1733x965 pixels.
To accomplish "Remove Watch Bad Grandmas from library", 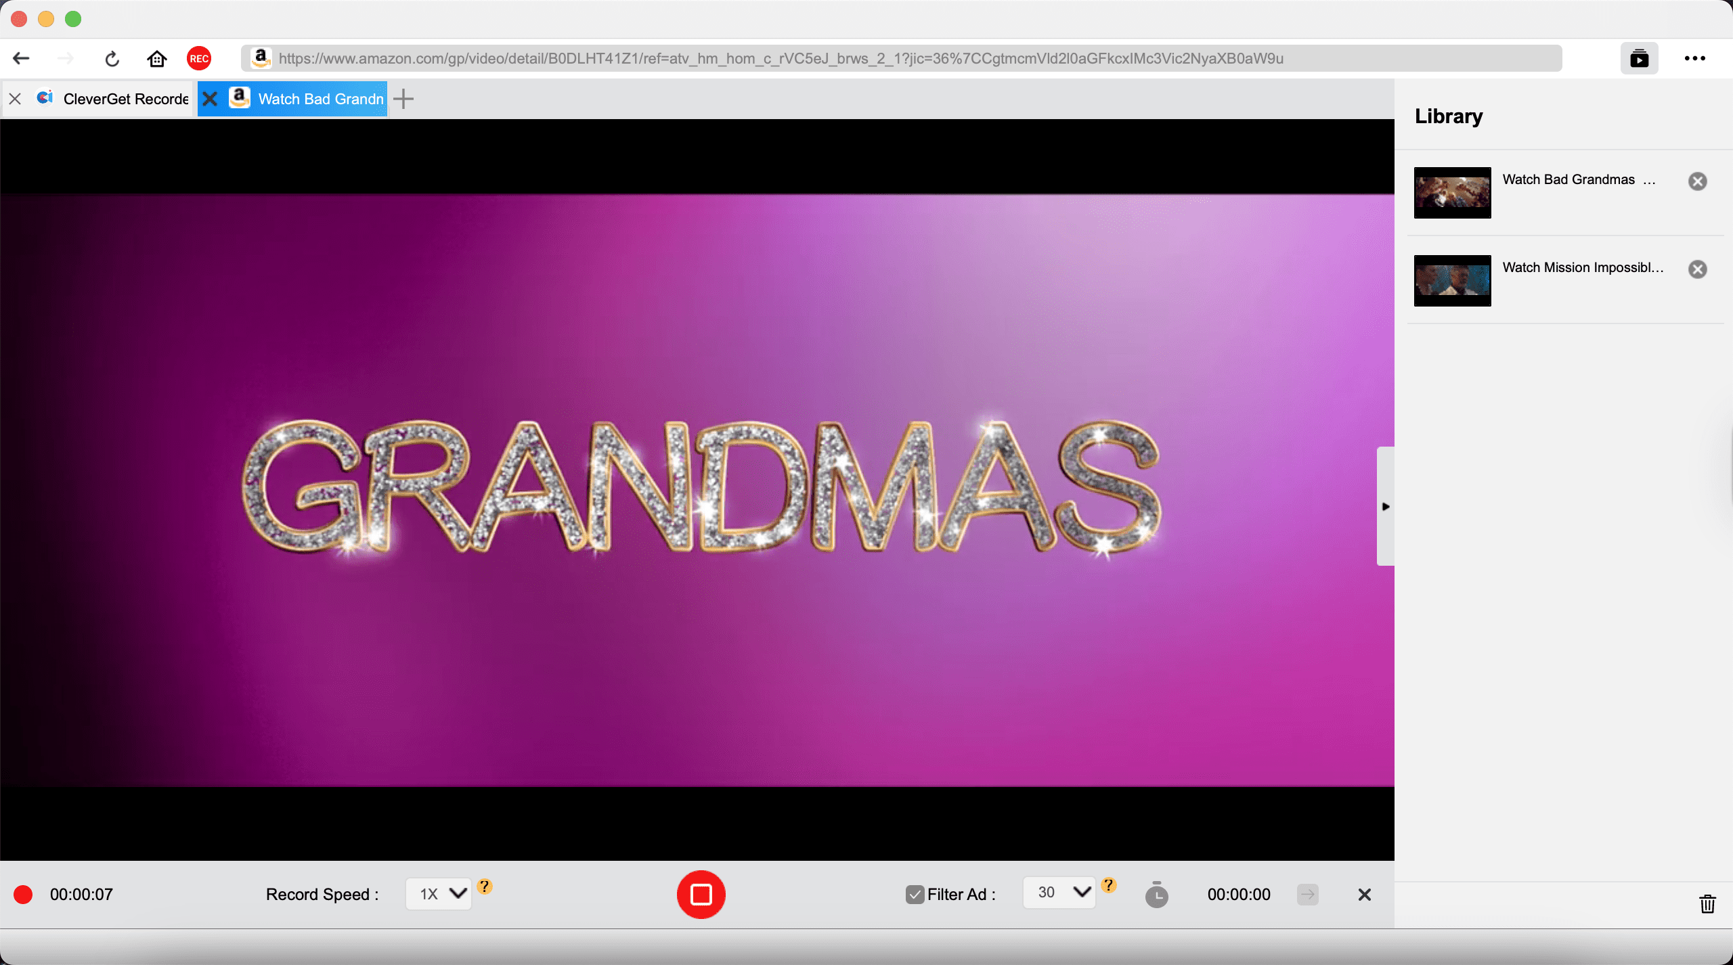I will click(x=1697, y=181).
